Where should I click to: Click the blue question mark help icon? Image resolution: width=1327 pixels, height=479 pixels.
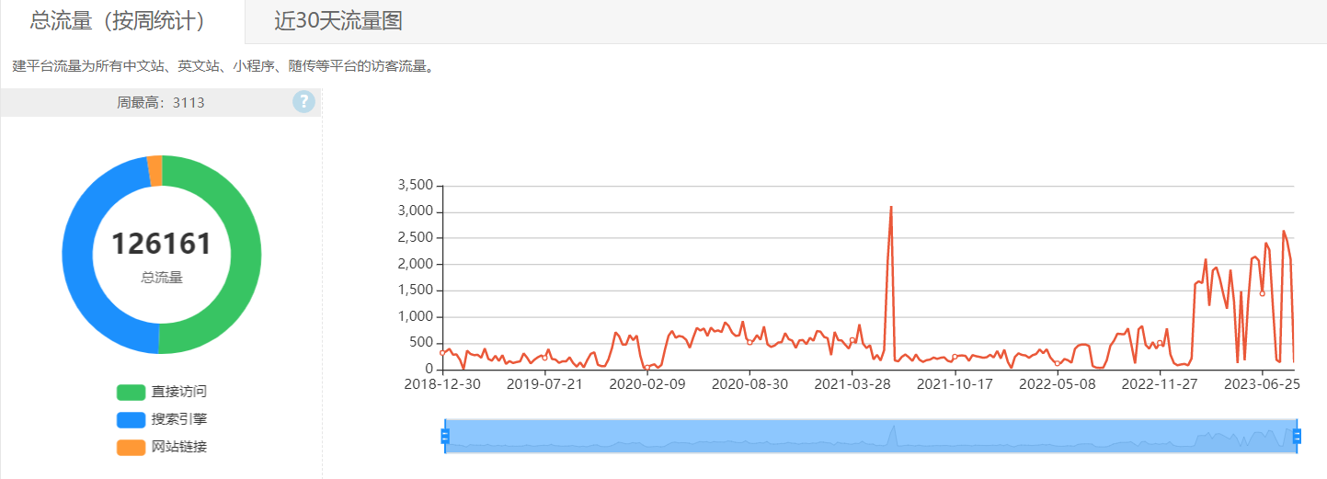[304, 102]
